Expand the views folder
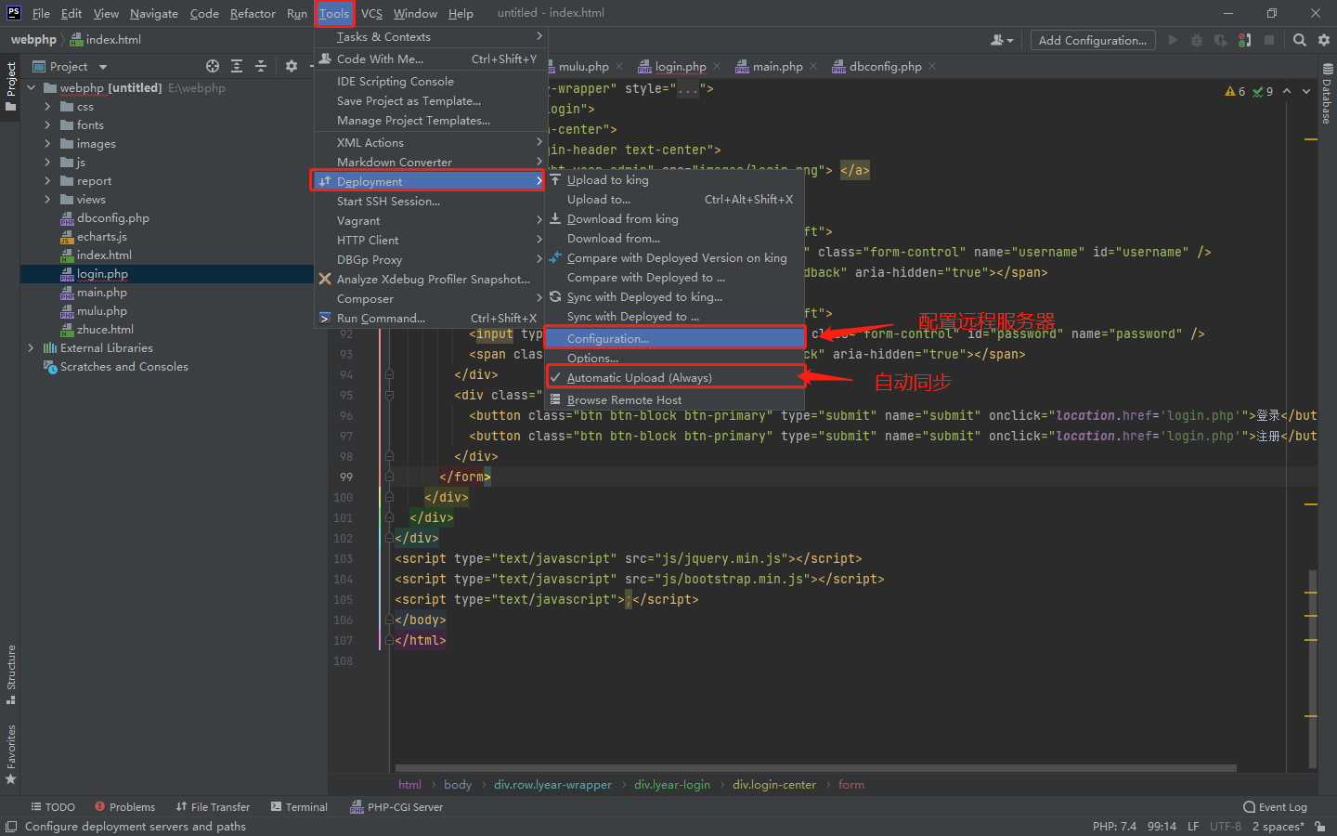This screenshot has width=1337, height=836. pos(47,199)
